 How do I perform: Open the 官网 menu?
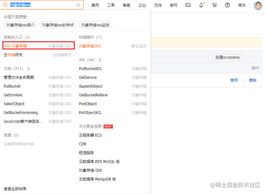point(174,5)
